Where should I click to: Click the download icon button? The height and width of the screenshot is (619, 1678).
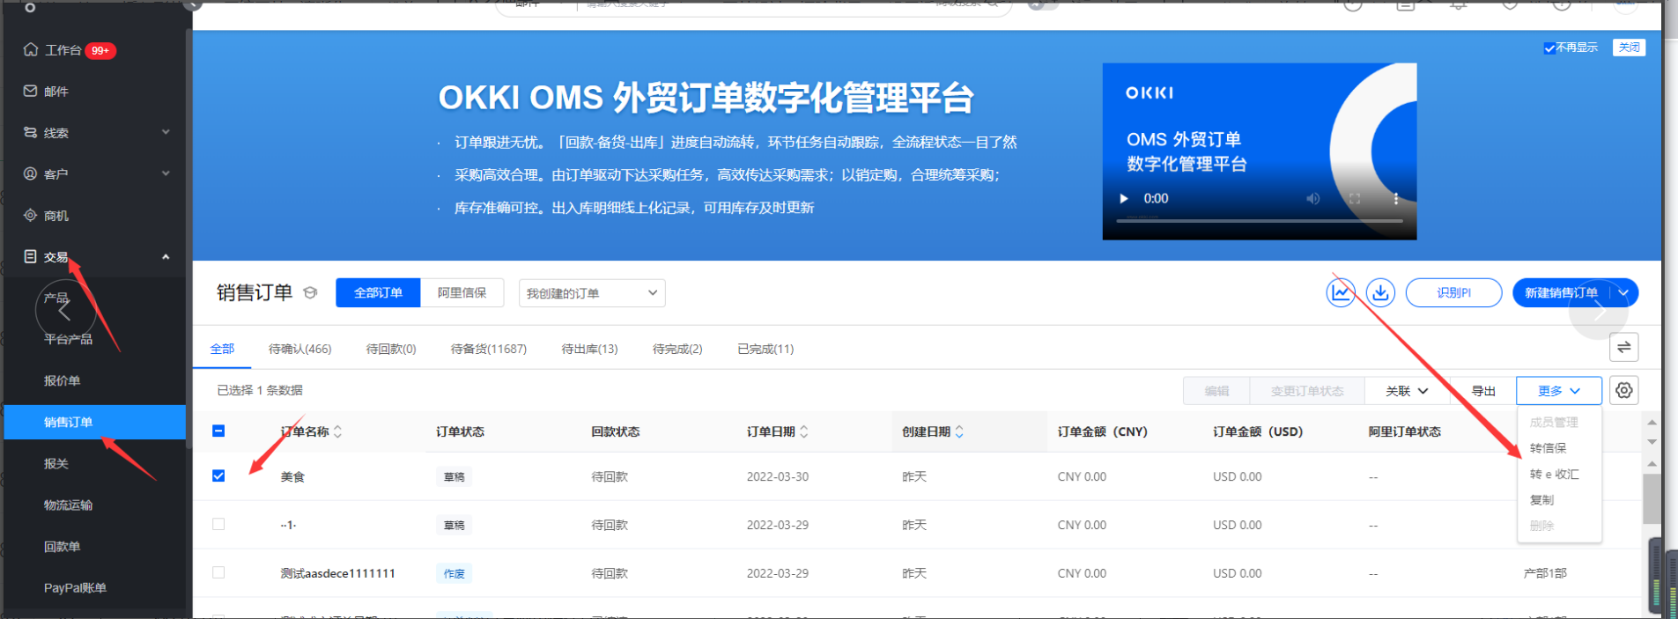click(1380, 292)
